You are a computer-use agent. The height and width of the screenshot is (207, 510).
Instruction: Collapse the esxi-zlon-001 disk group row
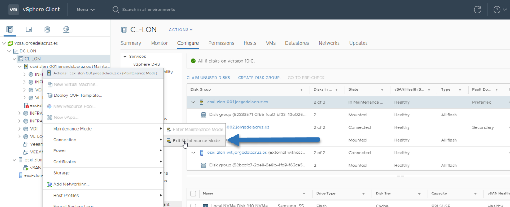point(193,102)
